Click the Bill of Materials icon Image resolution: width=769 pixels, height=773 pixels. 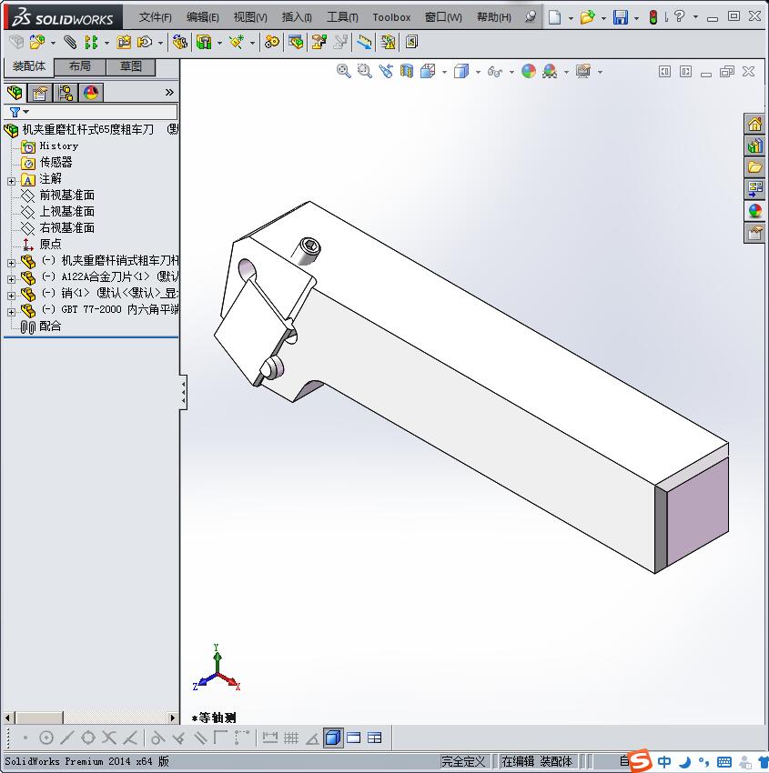pyautogui.click(x=296, y=43)
